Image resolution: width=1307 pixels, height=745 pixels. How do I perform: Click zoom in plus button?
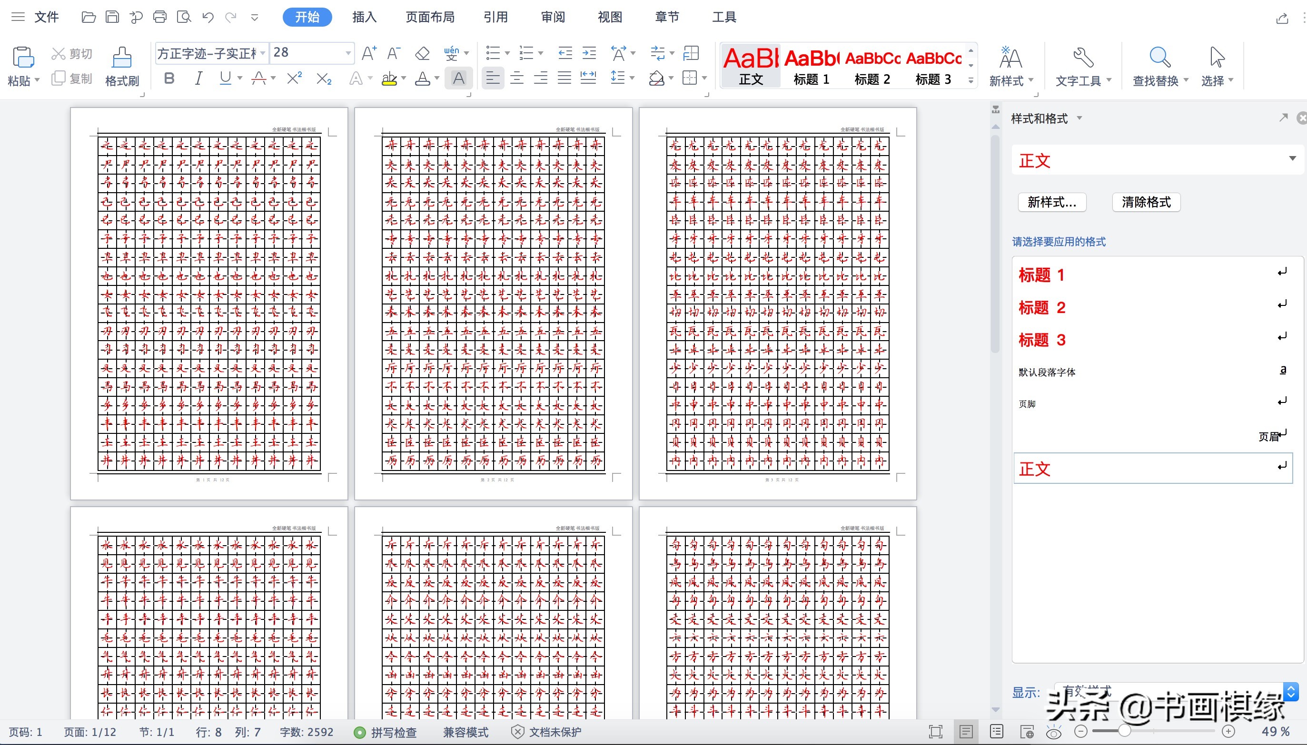(1228, 731)
